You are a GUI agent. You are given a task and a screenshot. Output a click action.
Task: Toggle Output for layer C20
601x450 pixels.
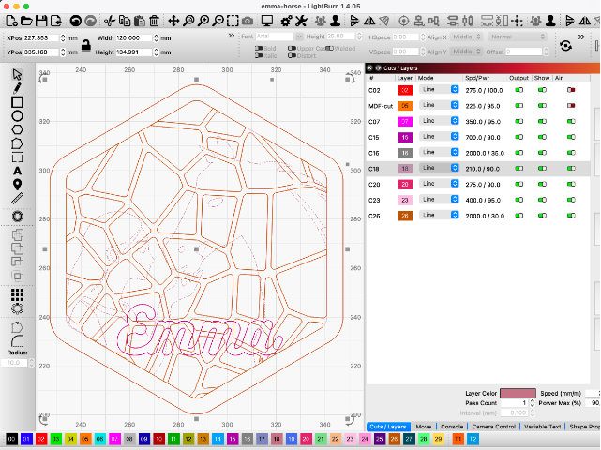pyautogui.click(x=519, y=184)
